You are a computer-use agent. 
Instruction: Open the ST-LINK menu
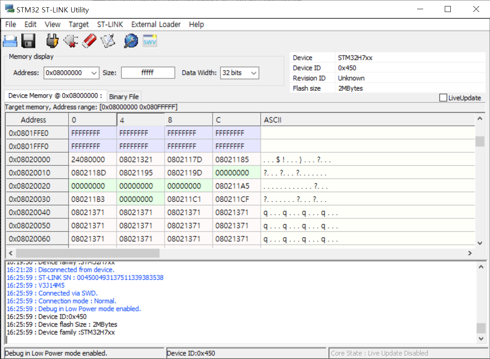pyautogui.click(x=110, y=24)
